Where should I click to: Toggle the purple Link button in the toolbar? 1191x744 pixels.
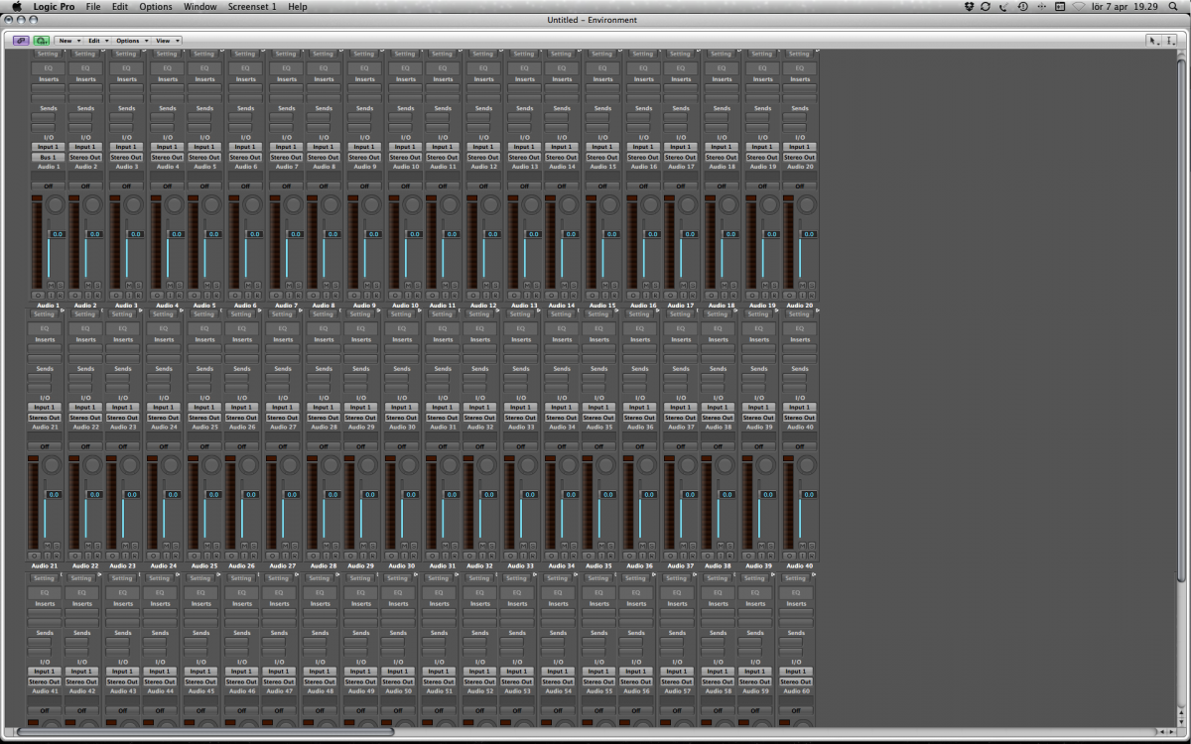click(x=21, y=41)
